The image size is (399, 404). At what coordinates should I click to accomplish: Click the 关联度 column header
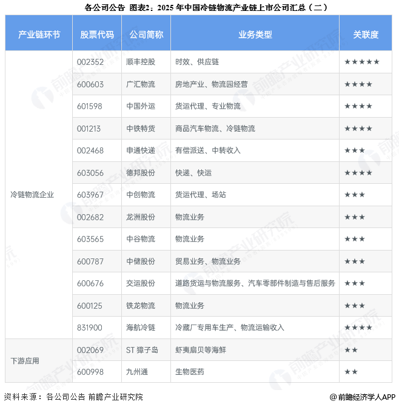pos(366,34)
